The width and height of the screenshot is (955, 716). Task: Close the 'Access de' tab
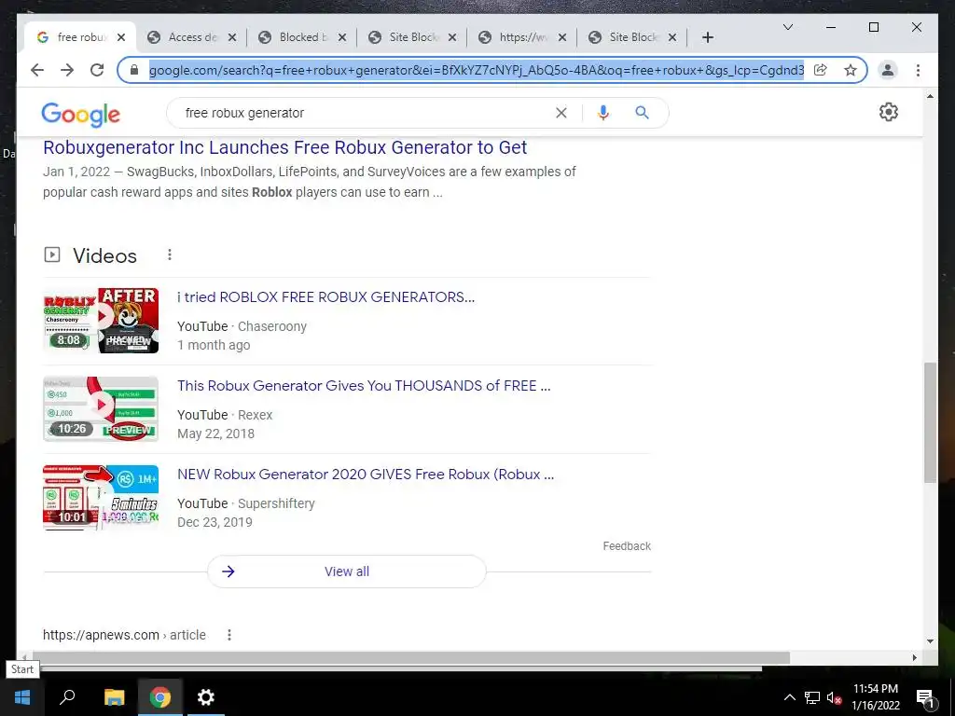232,37
